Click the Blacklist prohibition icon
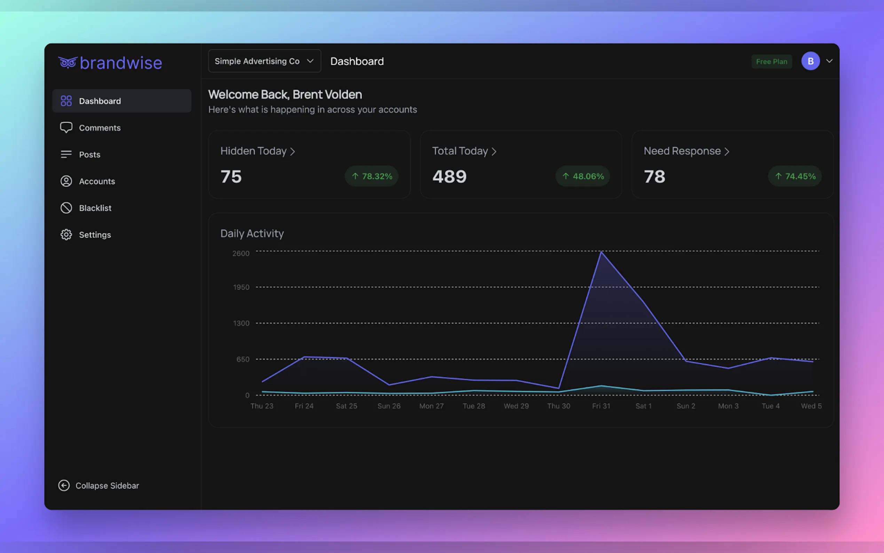Image resolution: width=884 pixels, height=553 pixels. tap(66, 208)
